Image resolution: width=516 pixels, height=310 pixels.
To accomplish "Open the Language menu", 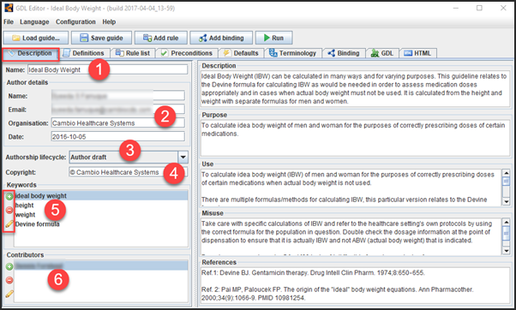I will (34, 21).
